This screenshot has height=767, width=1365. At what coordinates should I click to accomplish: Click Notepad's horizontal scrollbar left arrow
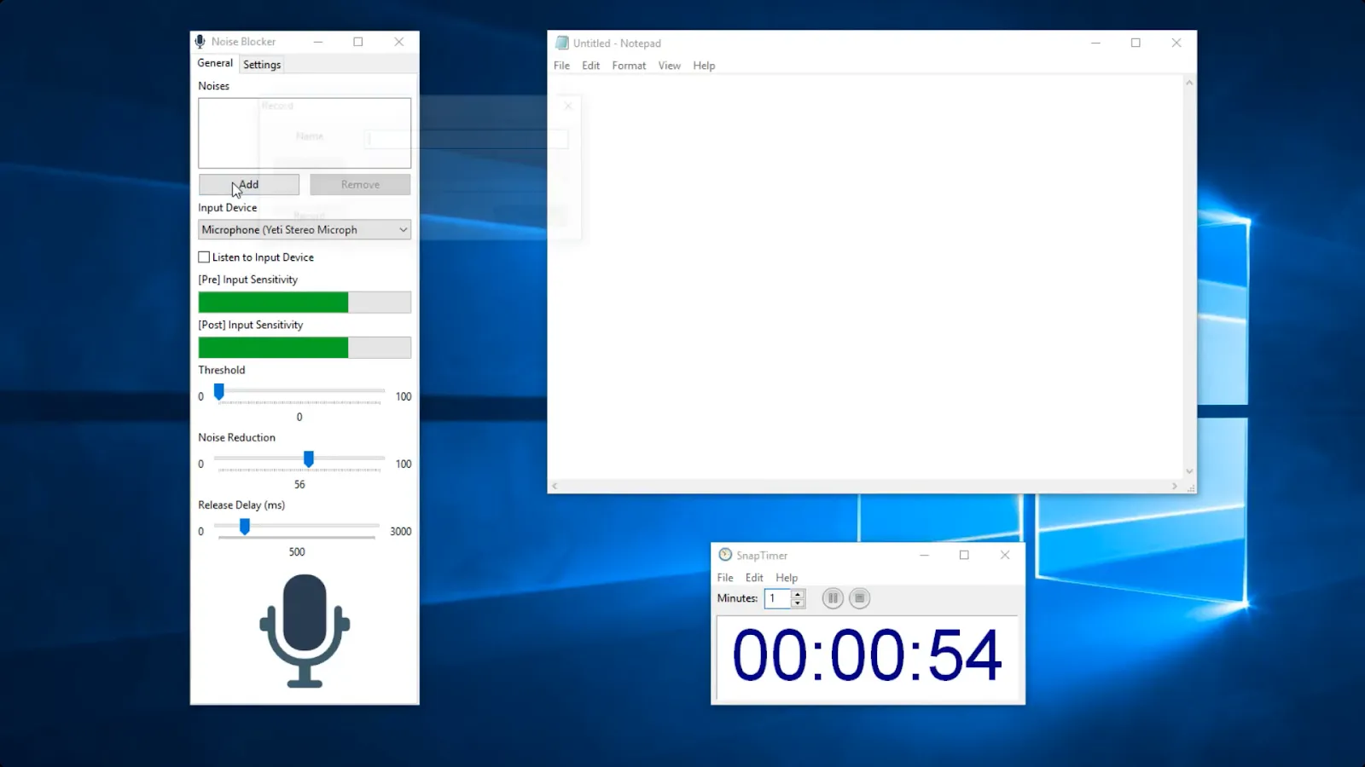[x=555, y=486]
